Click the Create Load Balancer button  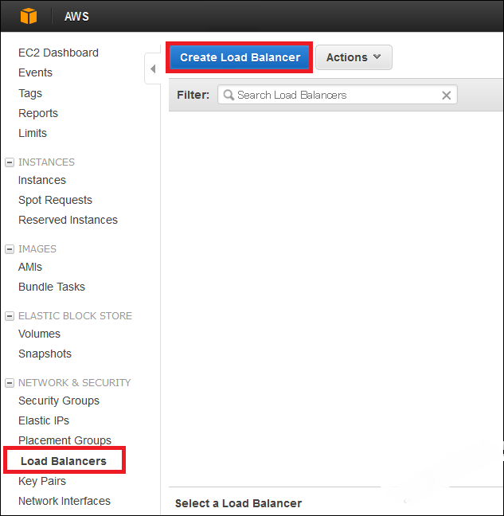(240, 57)
